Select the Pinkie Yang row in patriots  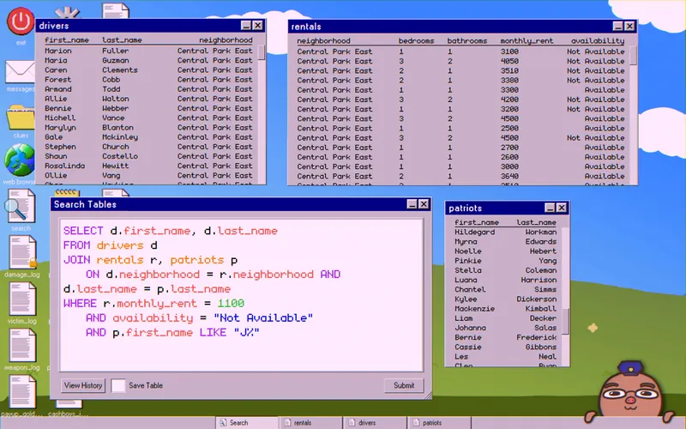[505, 261]
